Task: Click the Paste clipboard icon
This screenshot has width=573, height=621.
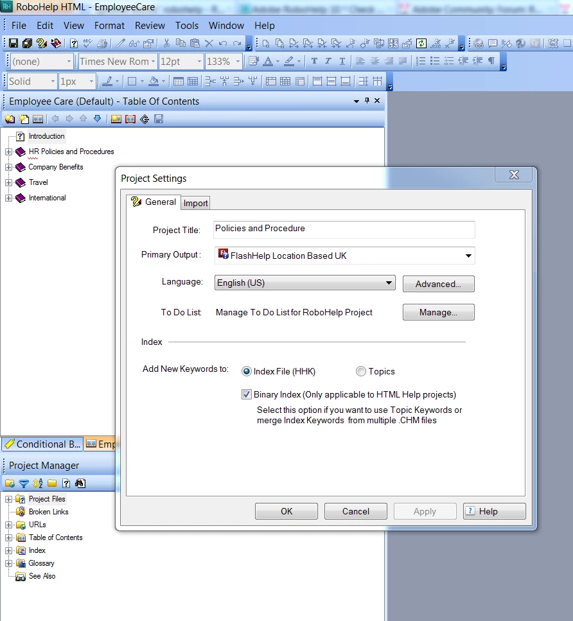Action: [x=195, y=43]
